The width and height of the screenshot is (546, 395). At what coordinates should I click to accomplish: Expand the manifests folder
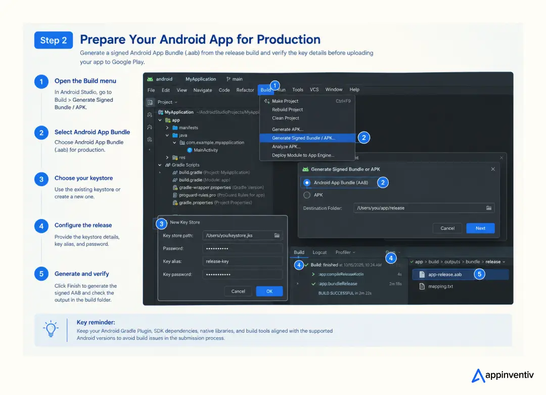pyautogui.click(x=167, y=128)
